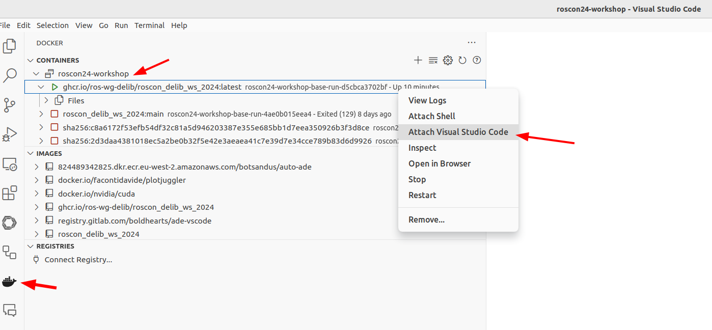This screenshot has height=330, width=712.
Task: Click stopped icon for roscon_delib_ws_2024:main
Action: (54, 114)
